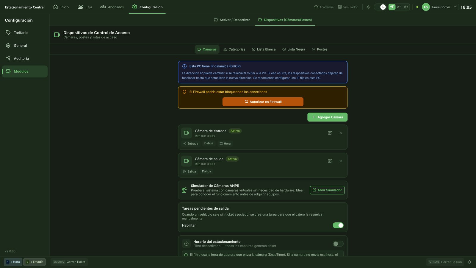Click the 2 x Estadía shortcut button
The image size is (476, 268).
coord(35,262)
